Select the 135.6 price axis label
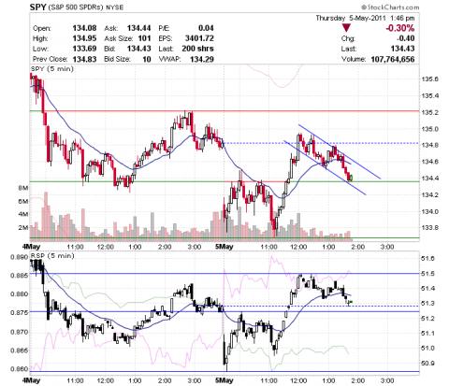 point(430,79)
